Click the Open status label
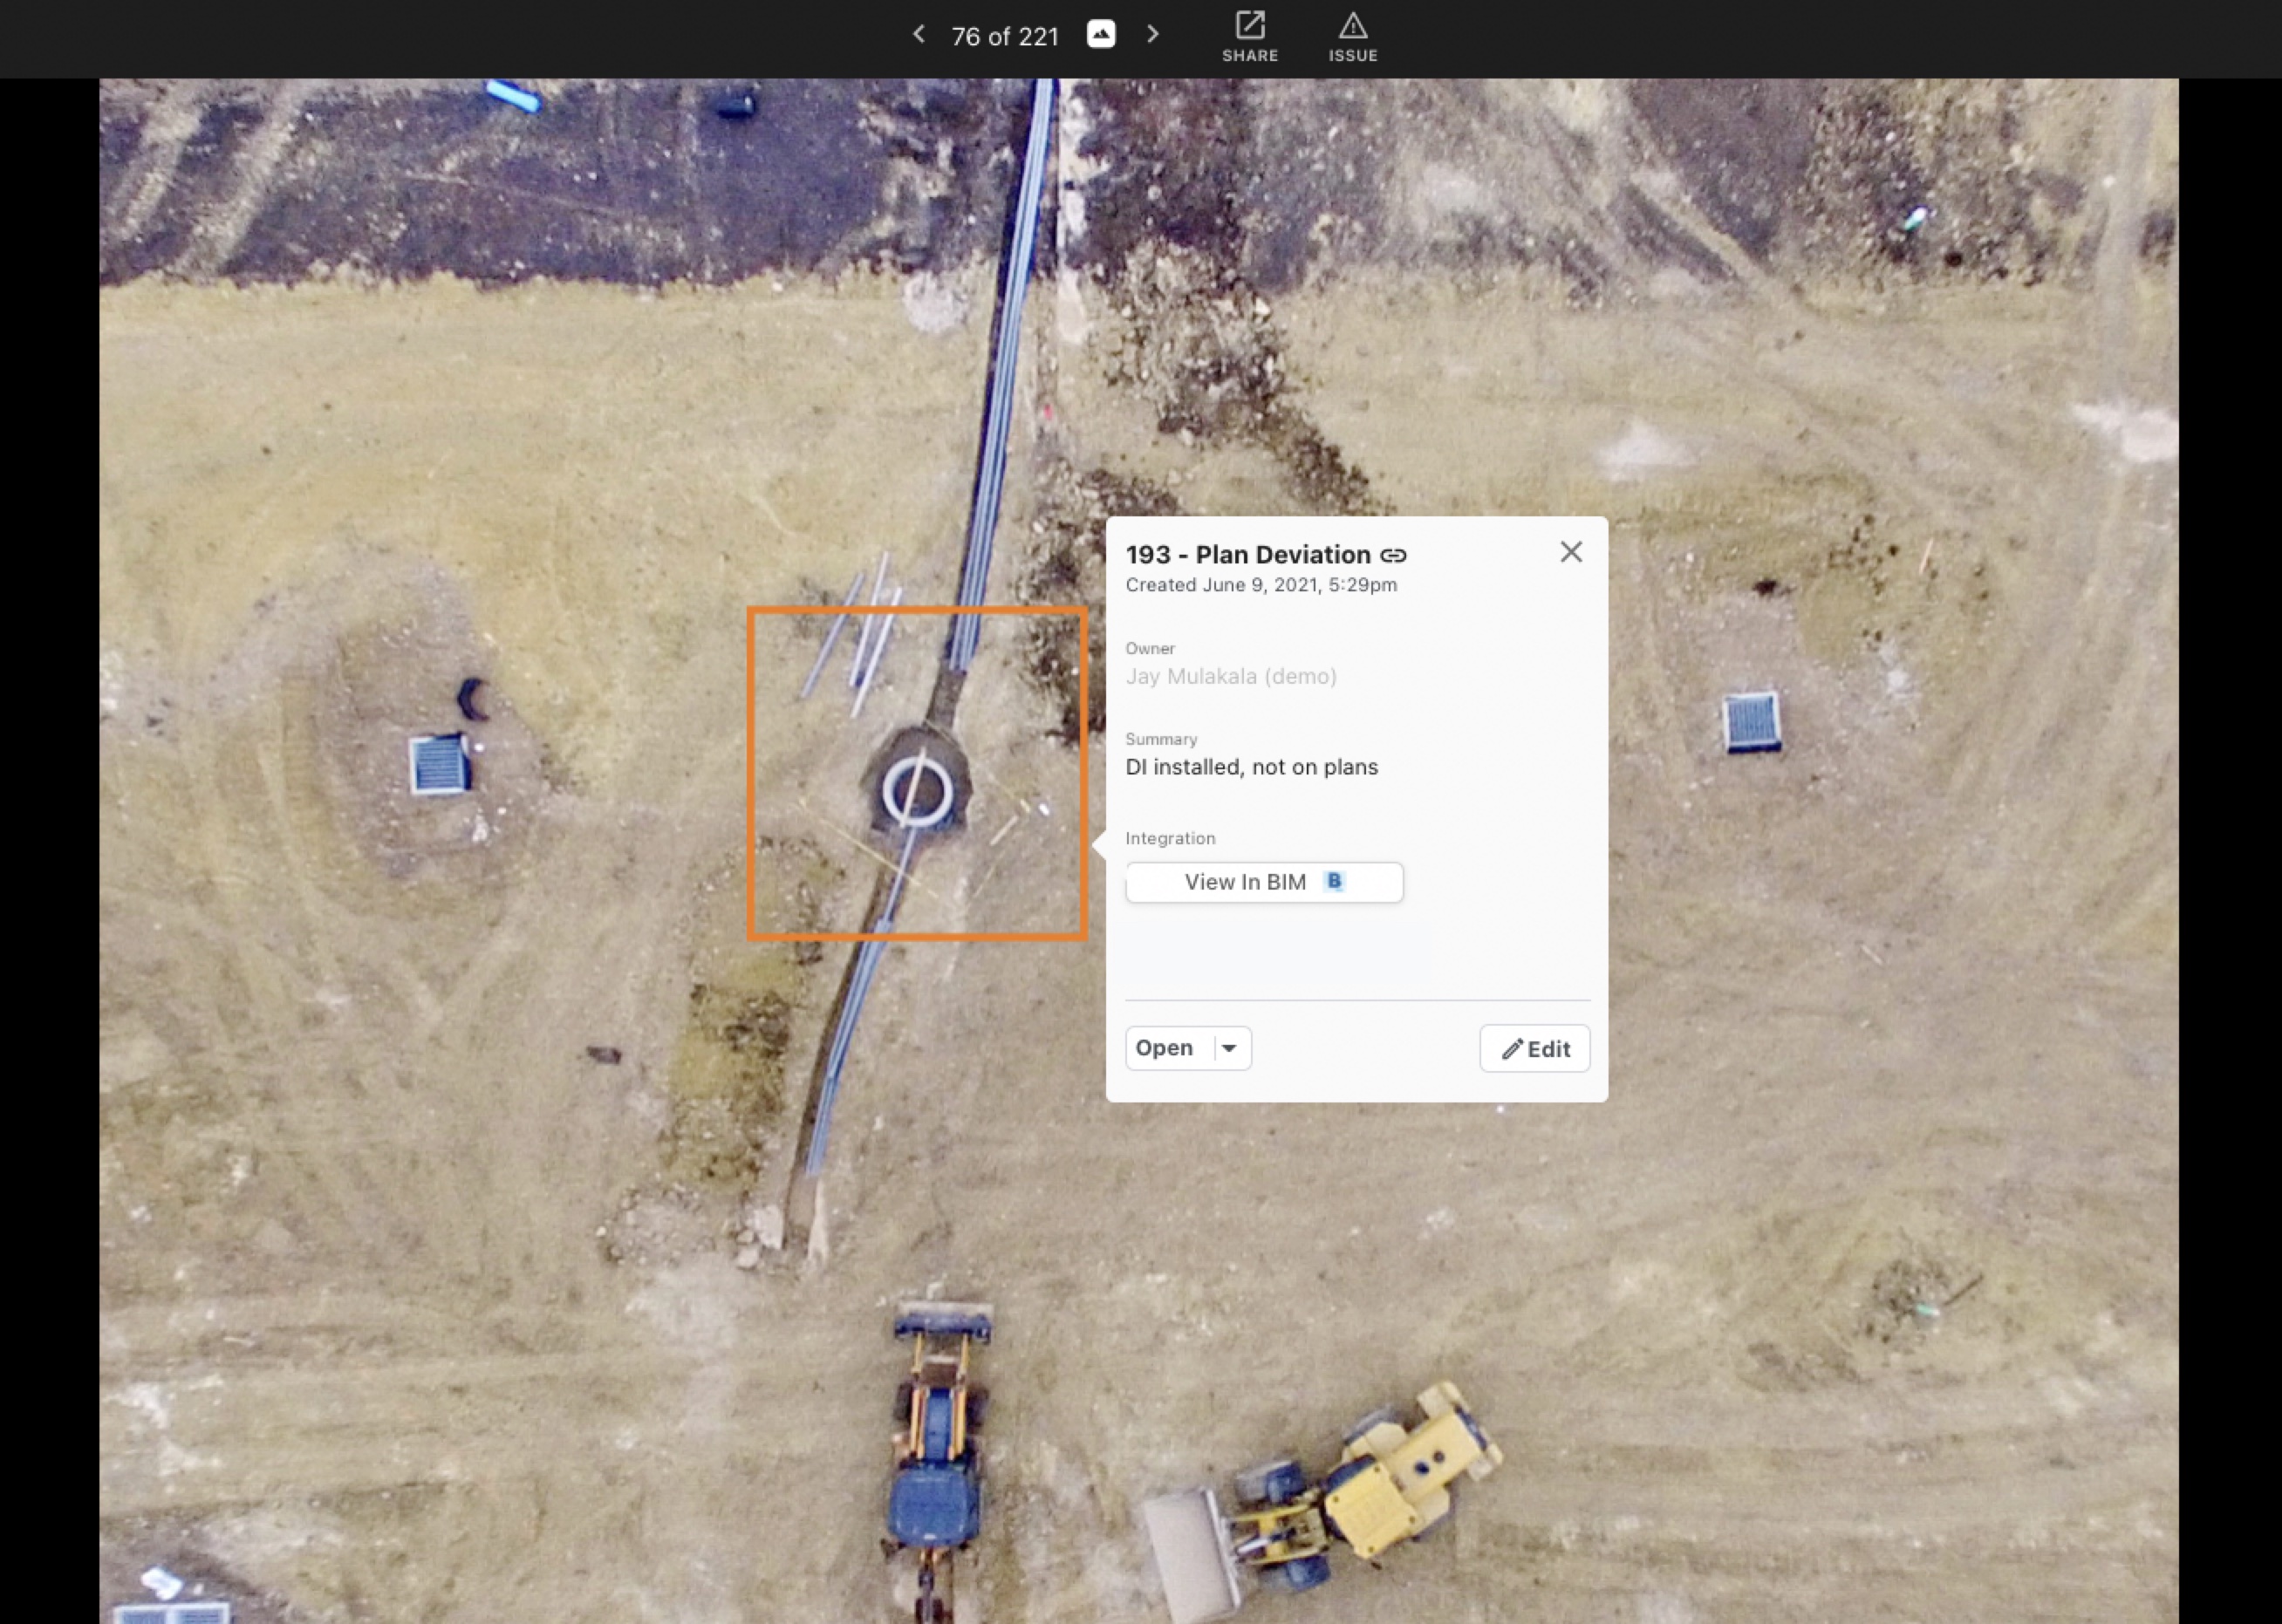The height and width of the screenshot is (1624, 2282). point(1164,1048)
